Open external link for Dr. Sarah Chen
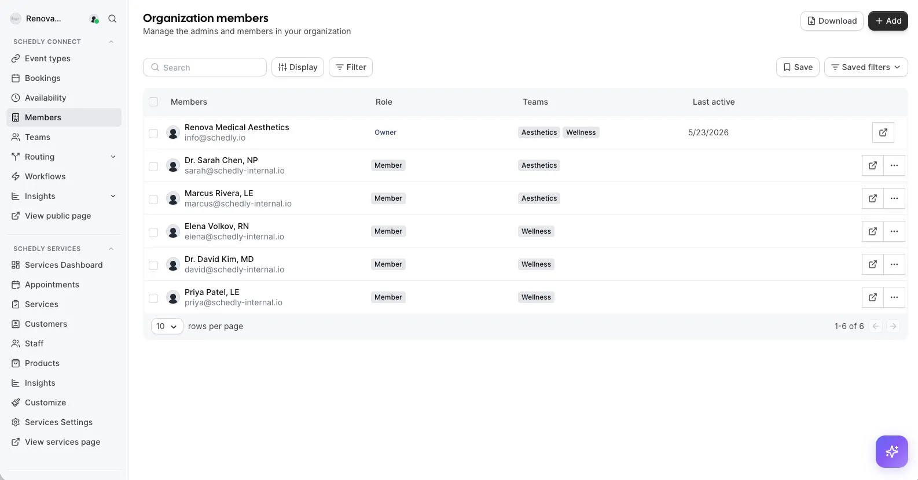The width and height of the screenshot is (918, 480). pyautogui.click(x=873, y=165)
